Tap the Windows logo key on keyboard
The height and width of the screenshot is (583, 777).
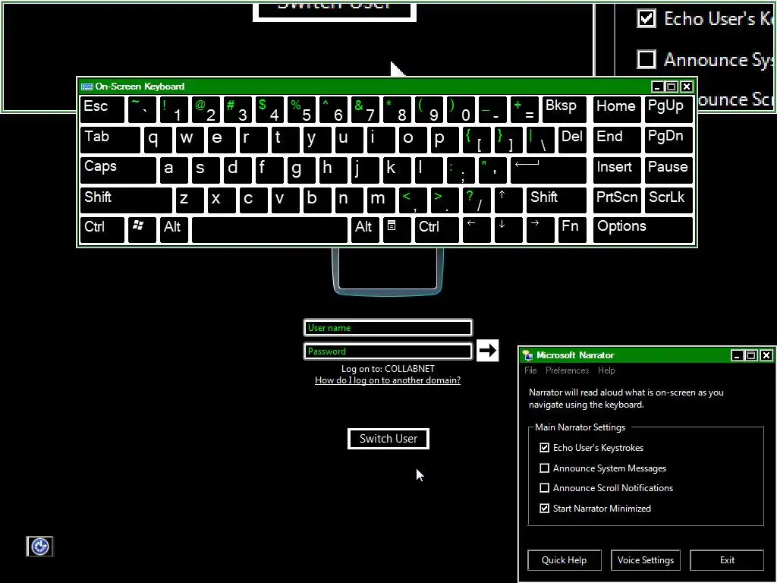click(142, 229)
